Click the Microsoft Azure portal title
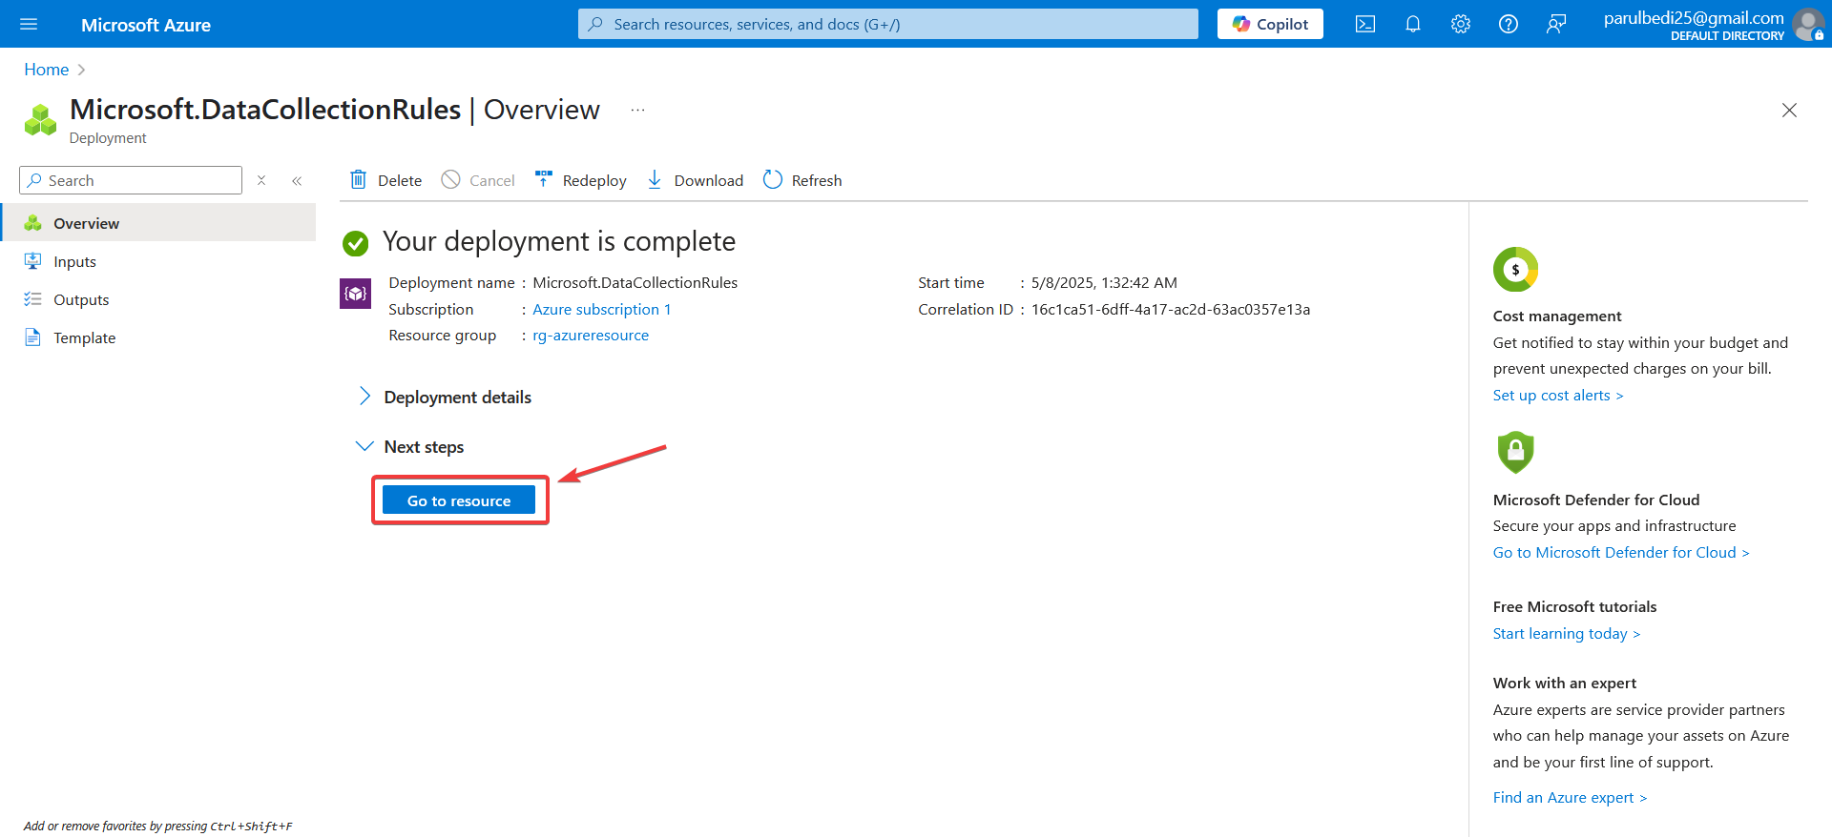This screenshot has height=837, width=1832. (x=146, y=25)
